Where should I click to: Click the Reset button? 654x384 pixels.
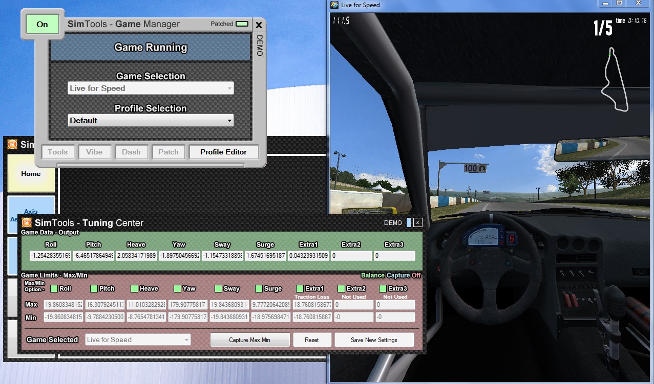click(x=312, y=340)
